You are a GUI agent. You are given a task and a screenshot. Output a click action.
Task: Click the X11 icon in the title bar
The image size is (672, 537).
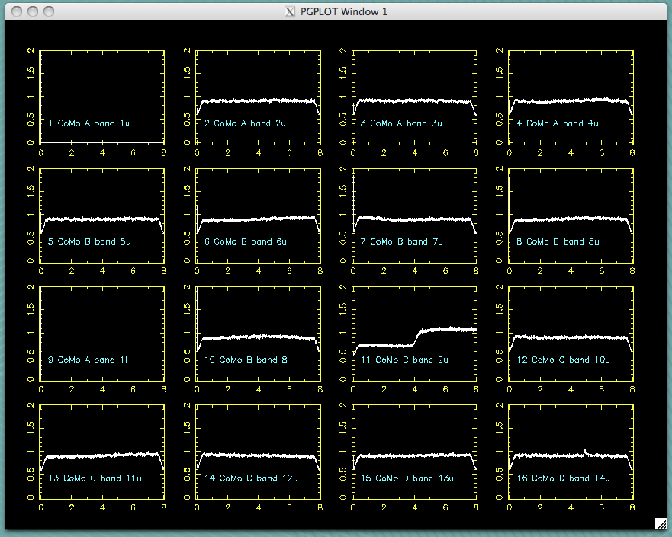click(x=289, y=11)
